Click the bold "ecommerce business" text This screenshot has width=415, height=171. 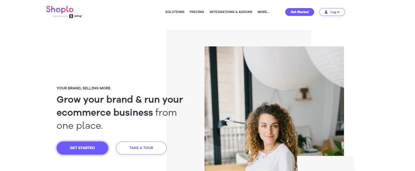tap(105, 113)
